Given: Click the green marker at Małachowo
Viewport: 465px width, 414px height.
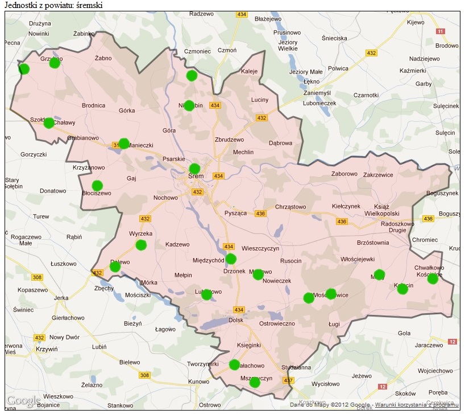Looking at the screenshot, I should point(234,364).
